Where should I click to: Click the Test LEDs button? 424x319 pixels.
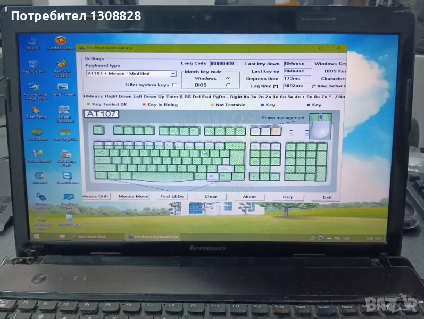click(172, 196)
